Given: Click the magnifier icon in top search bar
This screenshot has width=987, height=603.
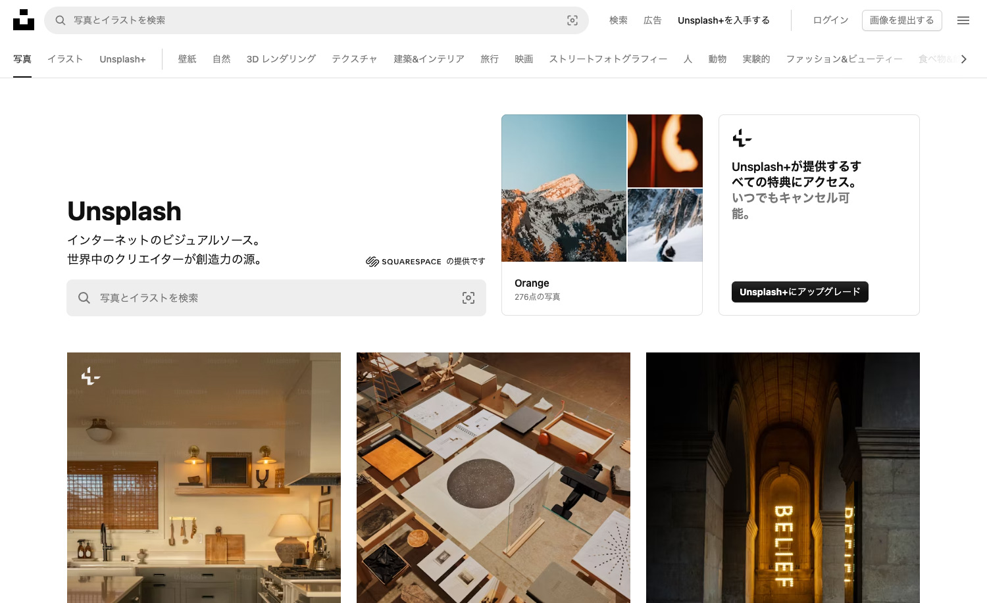Looking at the screenshot, I should (x=60, y=20).
